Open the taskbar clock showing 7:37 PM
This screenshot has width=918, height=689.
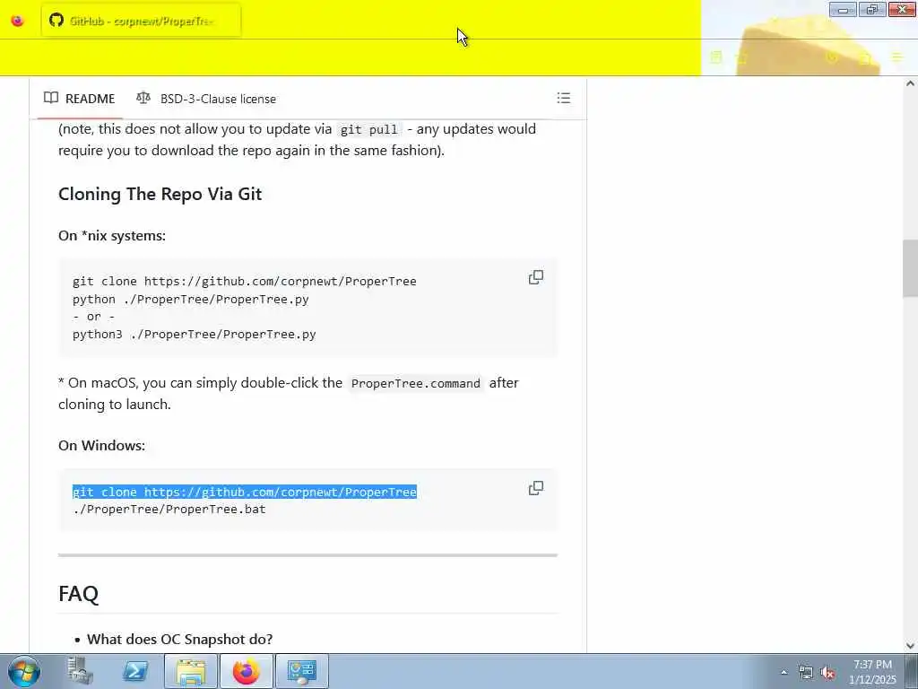tap(872, 672)
